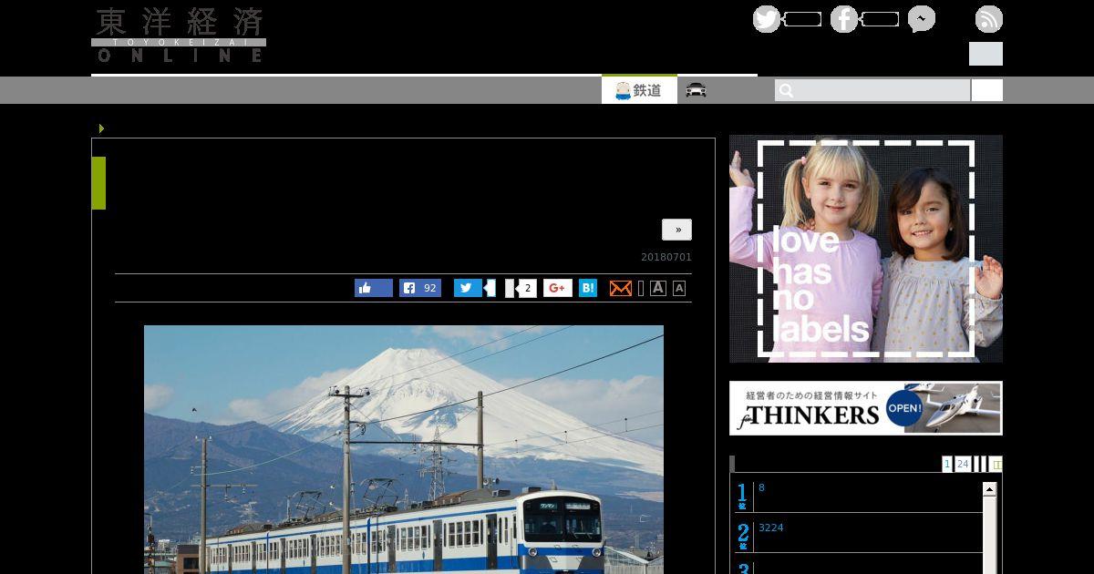Click the magnifying glass search icon
This screenshot has width=1094, height=574.
(787, 90)
